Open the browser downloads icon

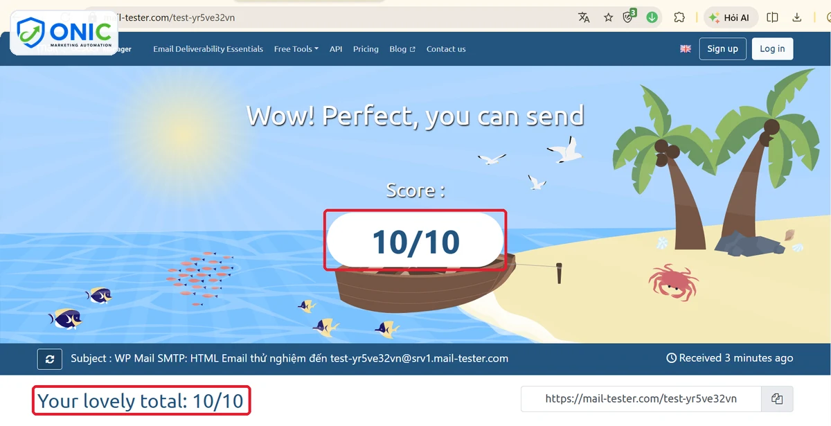(797, 17)
